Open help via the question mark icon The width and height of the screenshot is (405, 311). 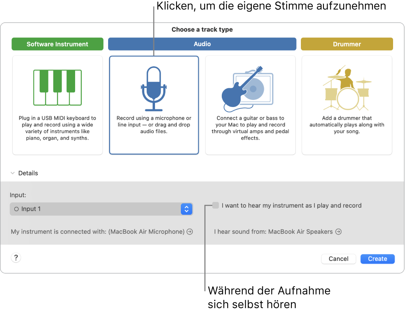[16, 257]
